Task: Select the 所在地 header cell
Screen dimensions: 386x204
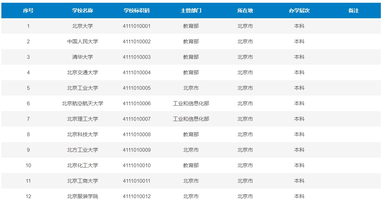Action: pyautogui.click(x=245, y=11)
